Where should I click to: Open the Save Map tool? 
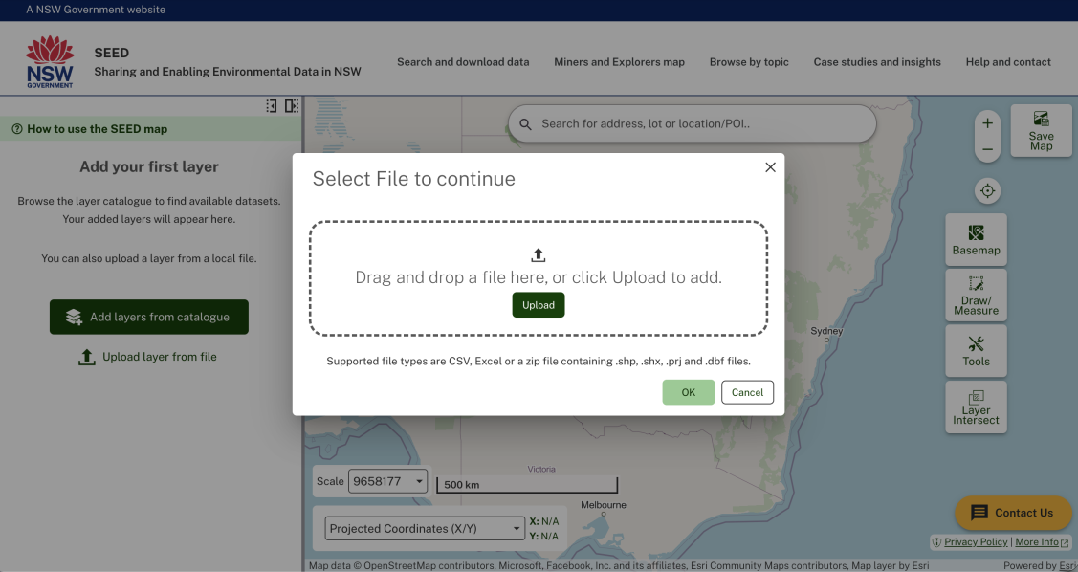(1041, 131)
